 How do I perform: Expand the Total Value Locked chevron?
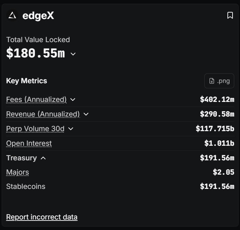point(73,54)
